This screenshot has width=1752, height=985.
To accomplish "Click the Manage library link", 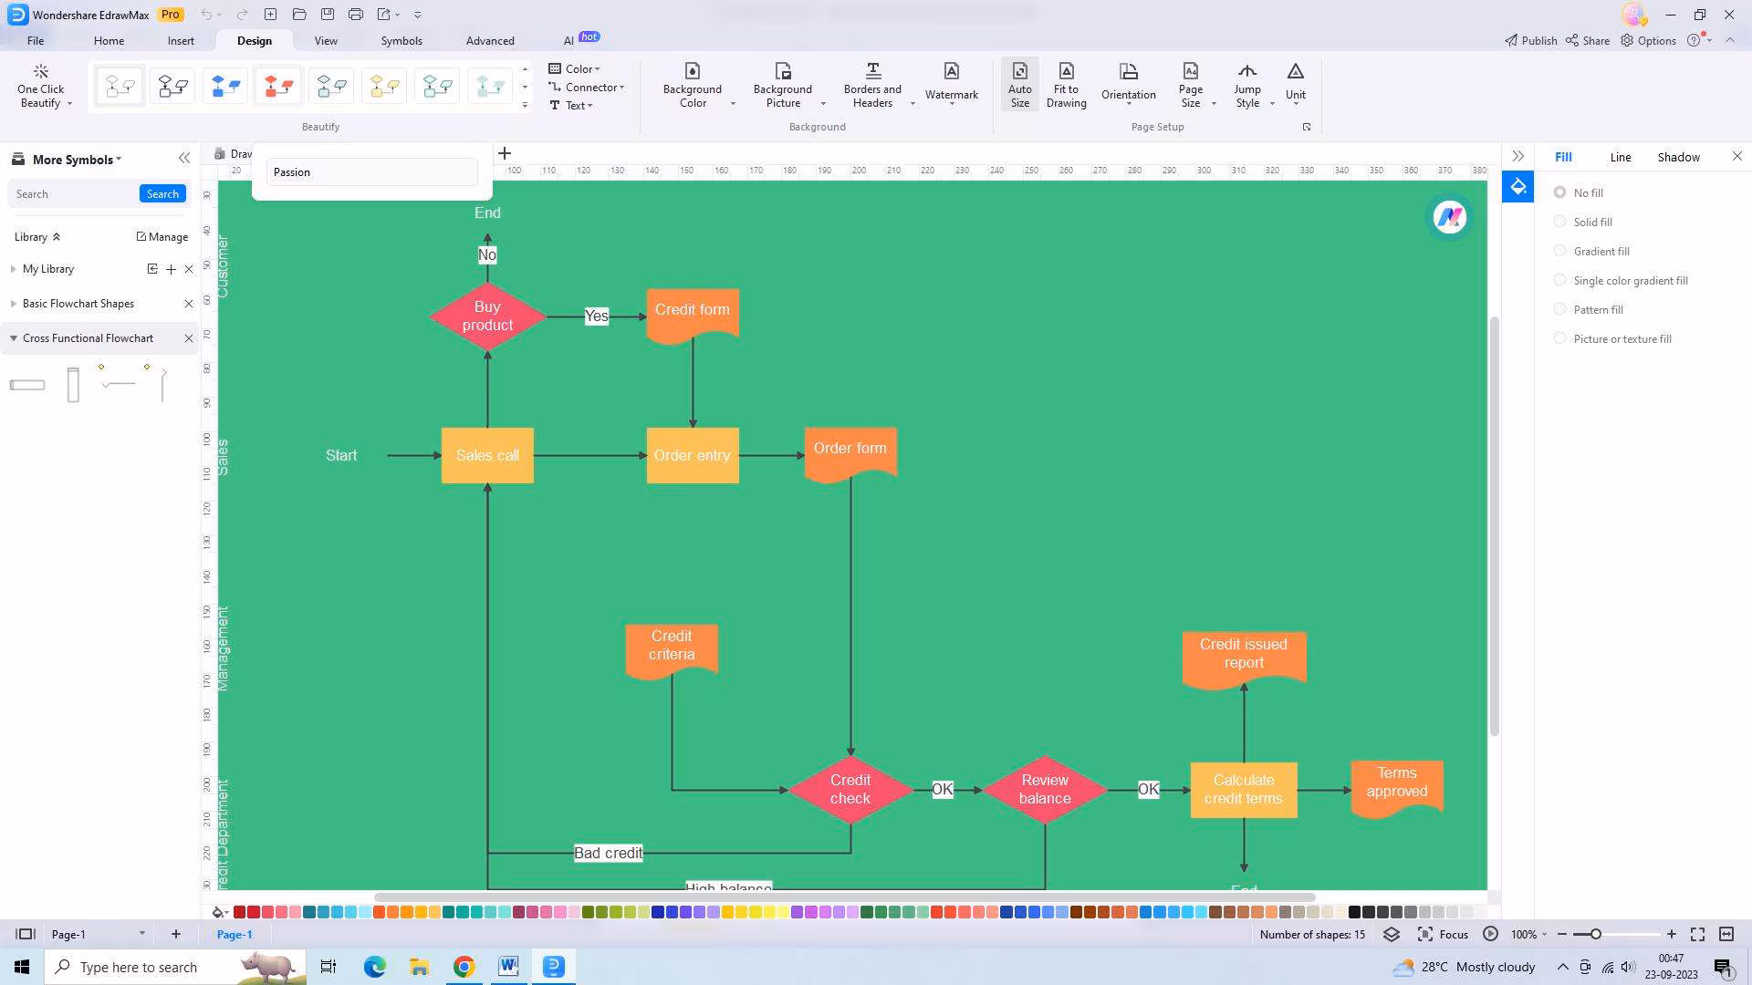I will pyautogui.click(x=162, y=236).
